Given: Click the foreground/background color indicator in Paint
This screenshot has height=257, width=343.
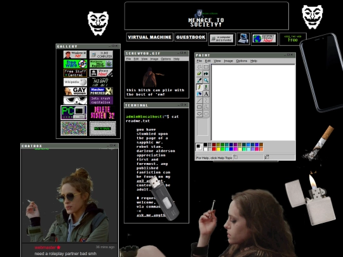Looking at the screenshot, I should [199, 147].
